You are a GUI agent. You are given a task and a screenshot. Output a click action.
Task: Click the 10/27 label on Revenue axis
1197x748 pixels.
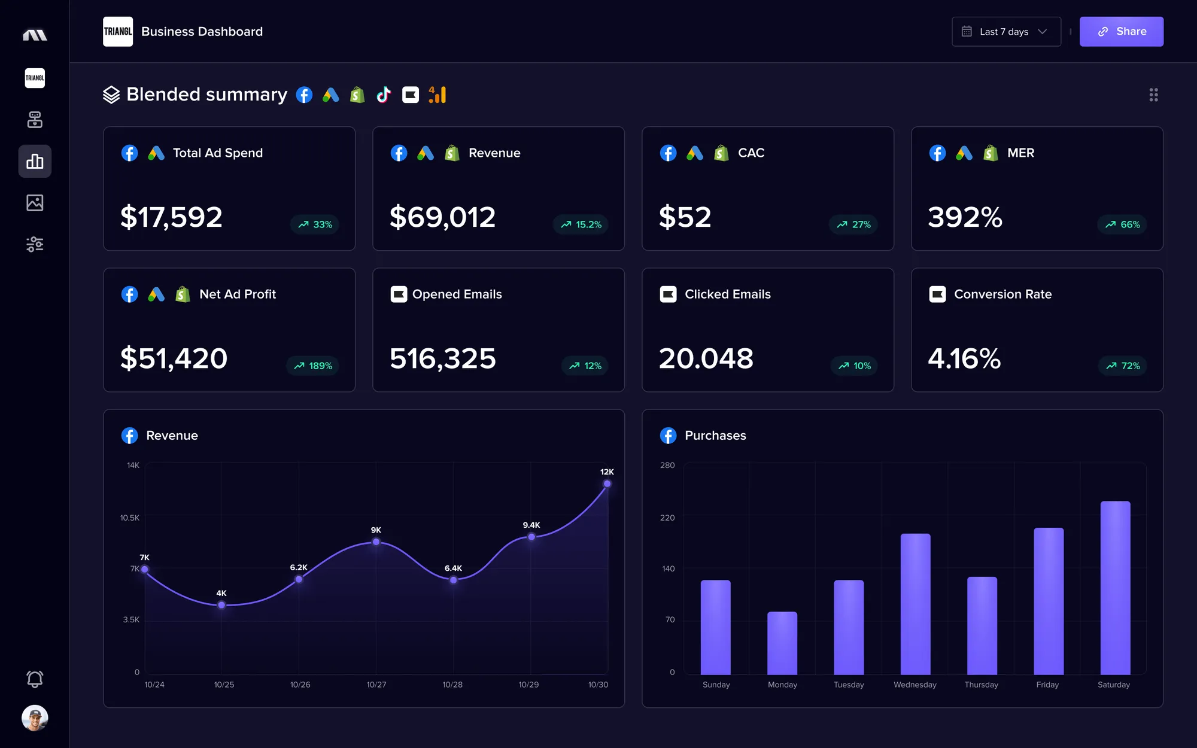[376, 685]
